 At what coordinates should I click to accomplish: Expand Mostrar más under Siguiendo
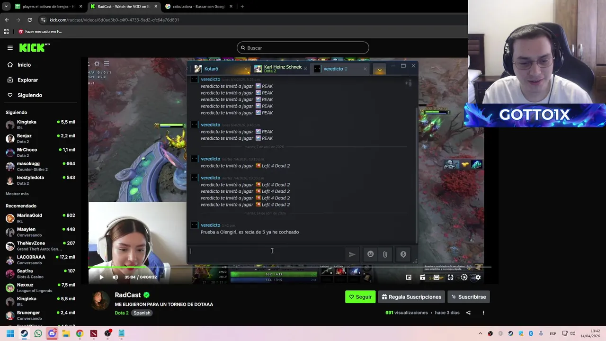click(x=17, y=194)
